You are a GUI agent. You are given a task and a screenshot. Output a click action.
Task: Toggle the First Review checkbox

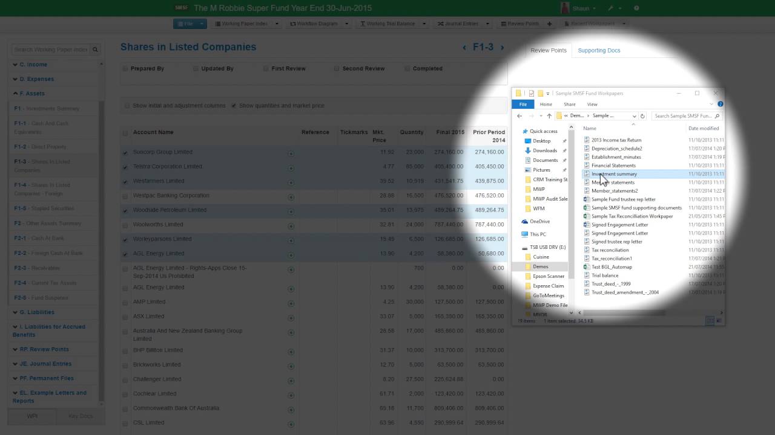tap(266, 69)
